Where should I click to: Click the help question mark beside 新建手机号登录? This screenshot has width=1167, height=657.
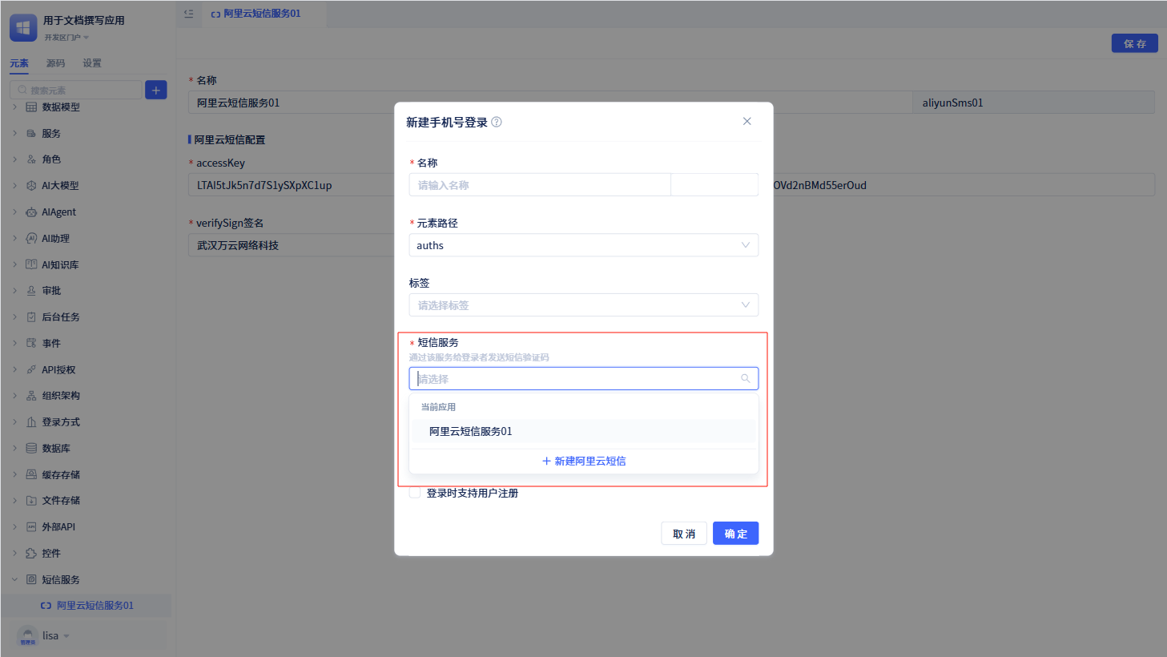click(497, 122)
